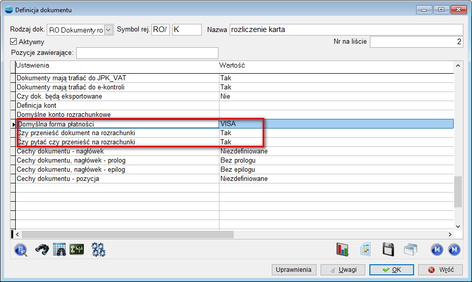This screenshot has height=282, width=472.
Task: Click the stacked windows icon
Action: click(411, 249)
